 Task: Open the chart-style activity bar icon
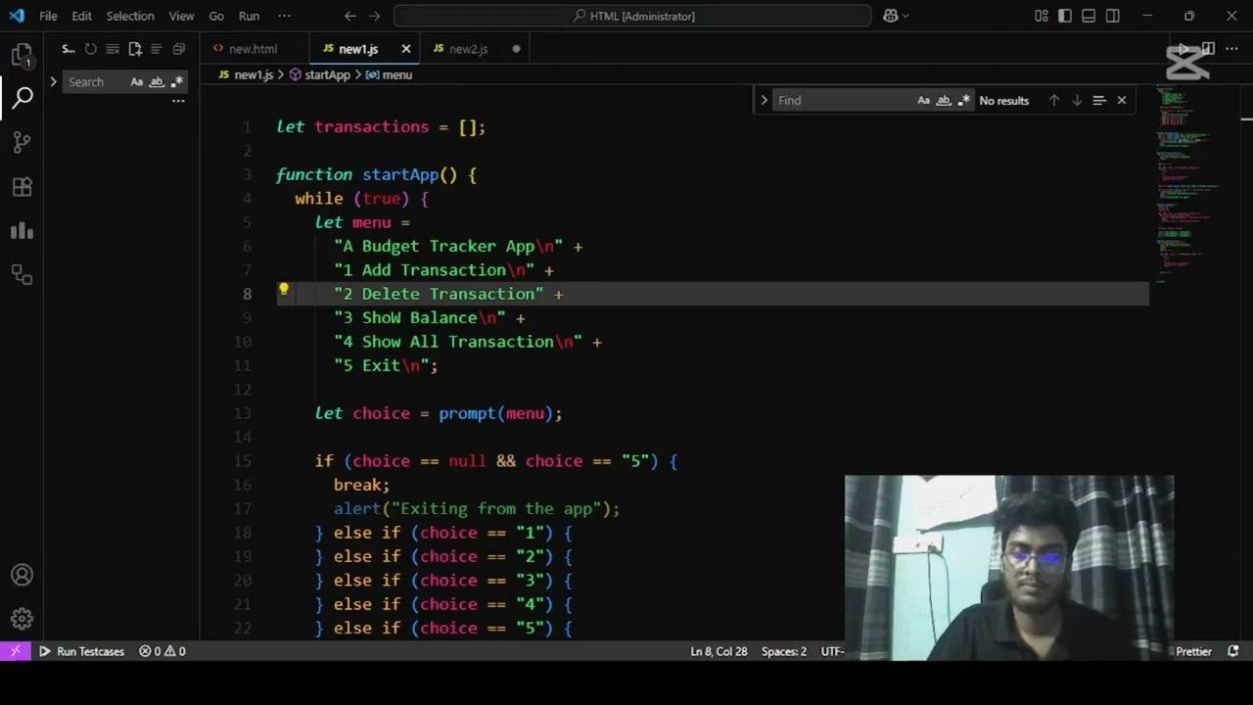point(22,231)
